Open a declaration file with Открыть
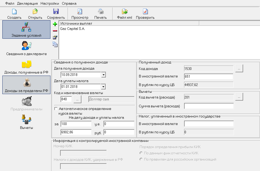This screenshot has height=171, width=260. (35, 14)
